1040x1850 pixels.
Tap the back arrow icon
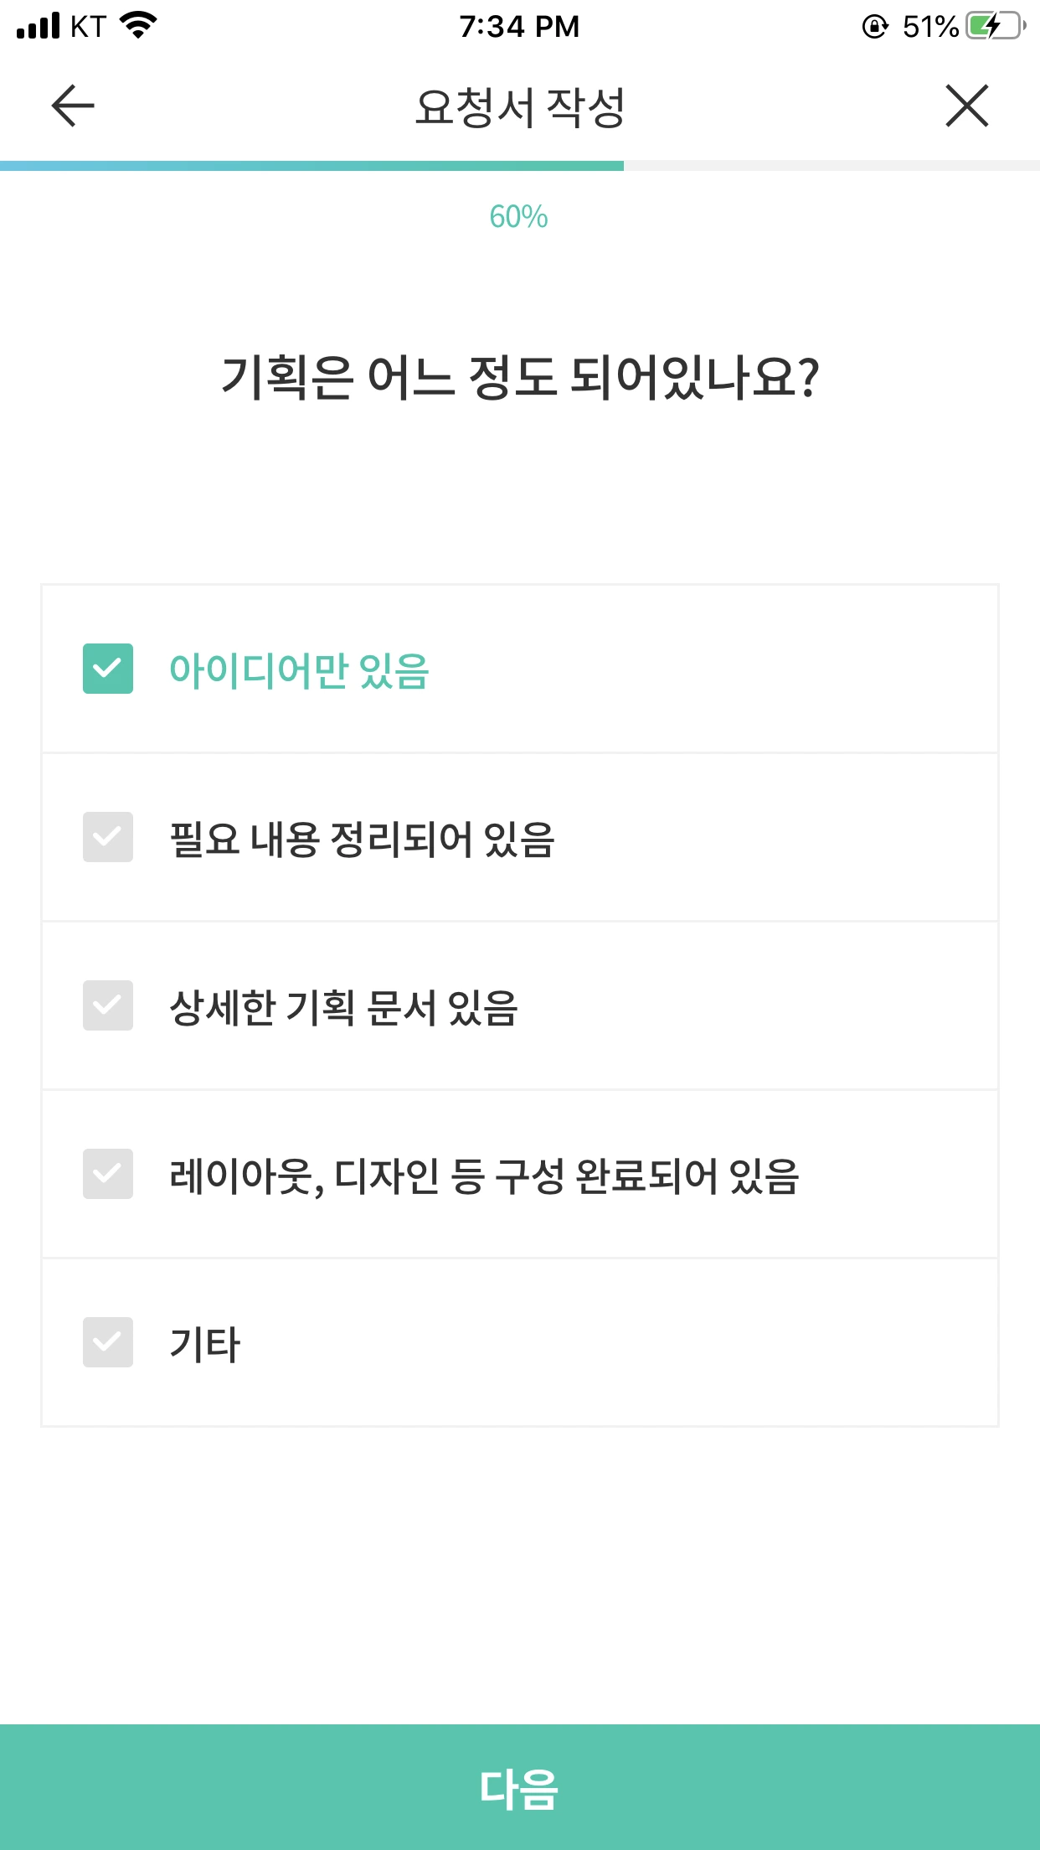click(73, 106)
